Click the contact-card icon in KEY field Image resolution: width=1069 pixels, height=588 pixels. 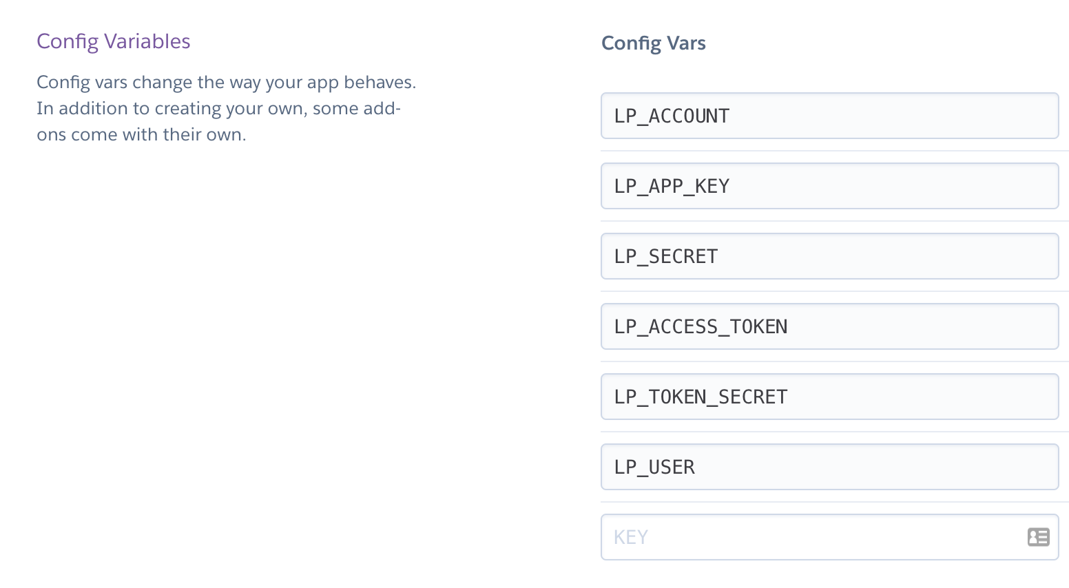click(1038, 537)
